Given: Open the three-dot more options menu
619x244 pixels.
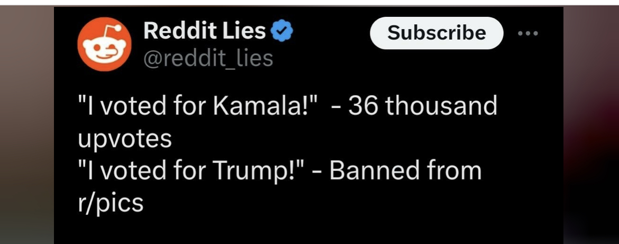Looking at the screenshot, I should pos(528,33).
